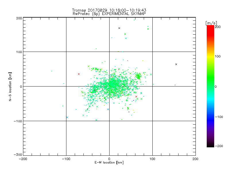Click the colorbar tick label "-100"
The image size is (230, 173).
[219, 117]
